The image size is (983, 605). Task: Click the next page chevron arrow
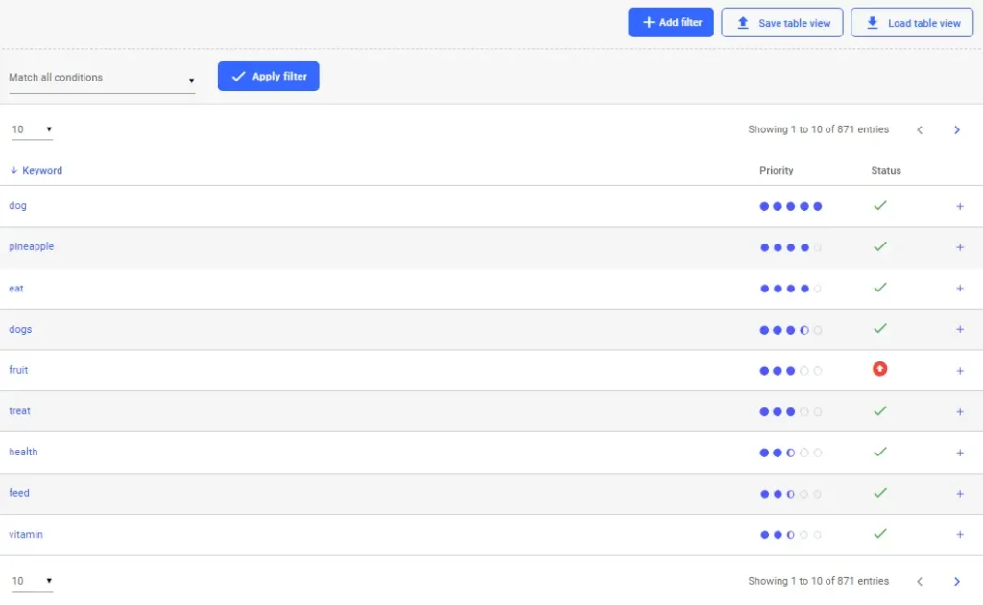pyautogui.click(x=956, y=129)
